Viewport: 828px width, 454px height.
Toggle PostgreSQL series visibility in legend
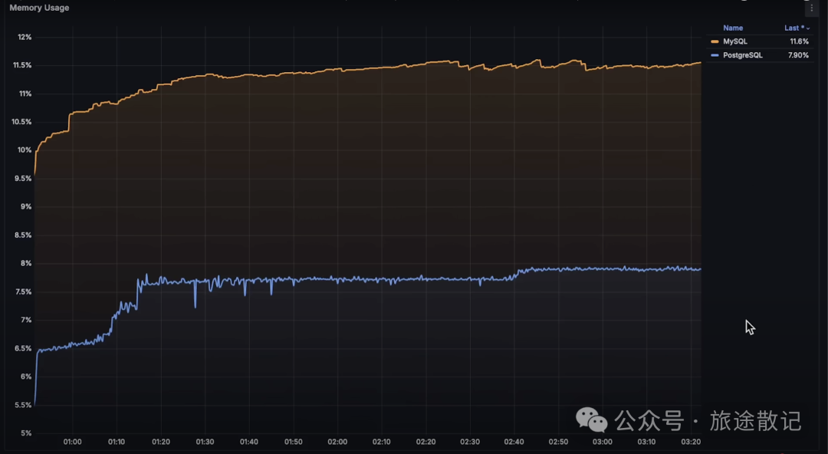(x=742, y=55)
